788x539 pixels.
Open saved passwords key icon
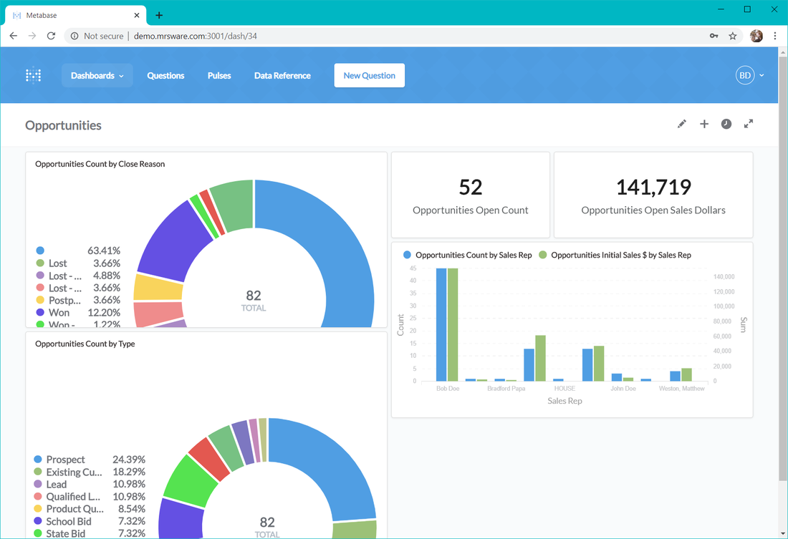(x=713, y=36)
